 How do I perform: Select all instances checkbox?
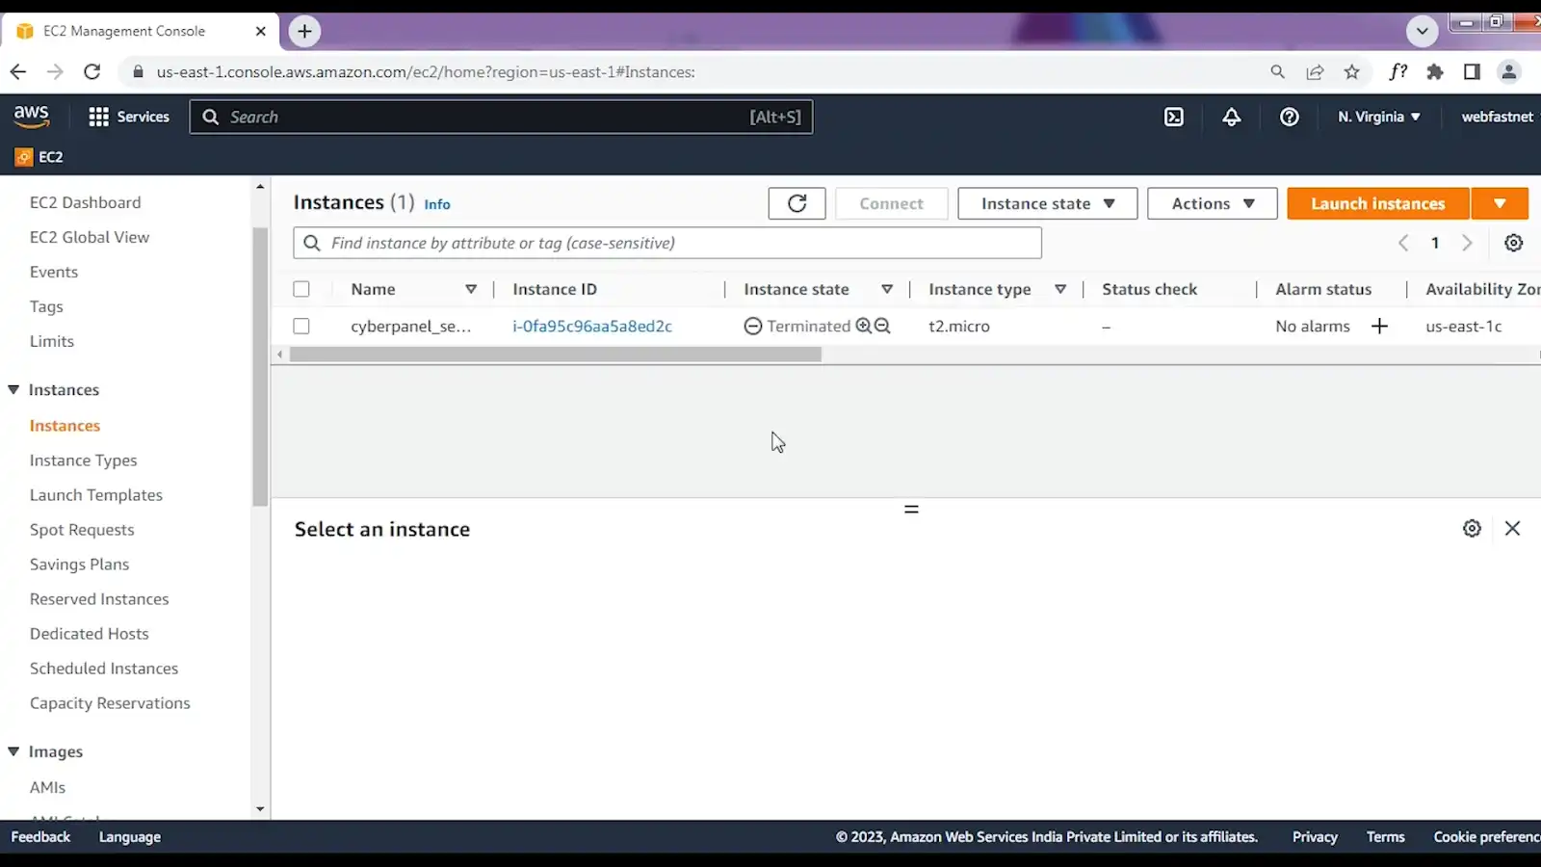pyautogui.click(x=301, y=289)
